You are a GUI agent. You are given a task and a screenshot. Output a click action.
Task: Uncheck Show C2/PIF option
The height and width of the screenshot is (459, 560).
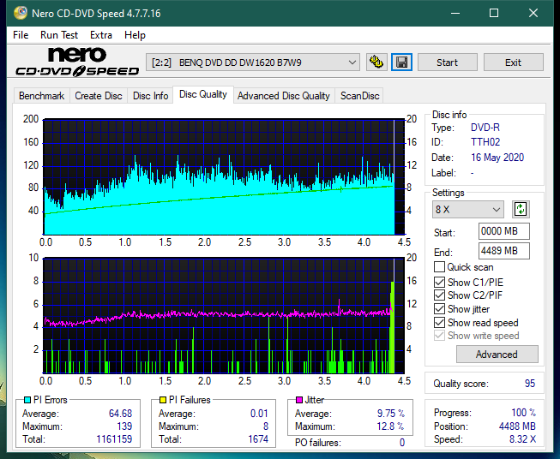pyautogui.click(x=439, y=295)
